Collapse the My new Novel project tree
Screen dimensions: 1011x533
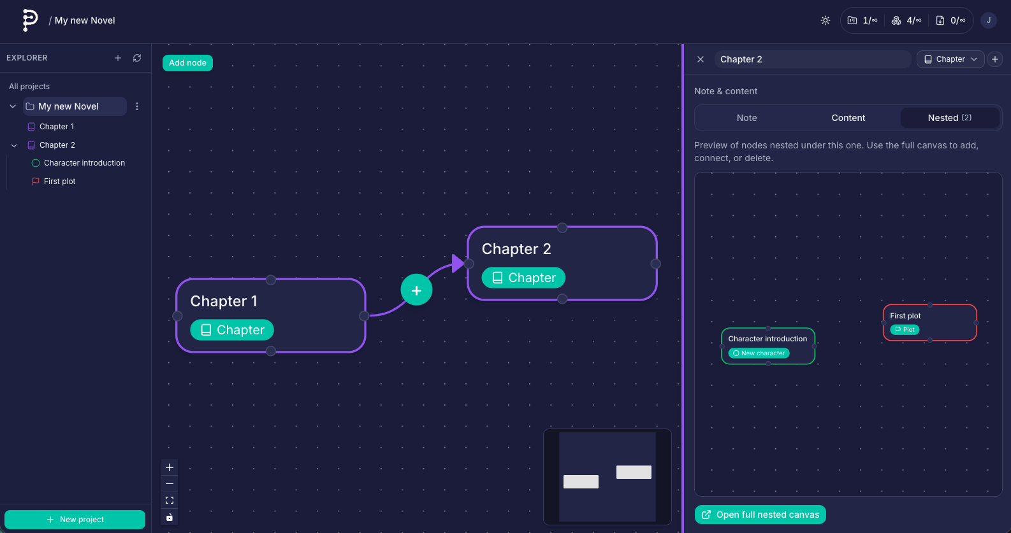click(x=13, y=106)
